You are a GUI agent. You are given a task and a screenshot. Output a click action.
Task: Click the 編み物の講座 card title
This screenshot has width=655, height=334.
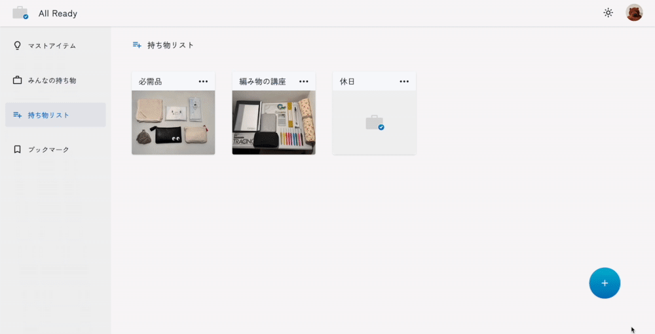[263, 81]
